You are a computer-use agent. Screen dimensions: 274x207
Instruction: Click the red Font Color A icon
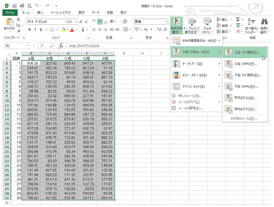[72, 30]
